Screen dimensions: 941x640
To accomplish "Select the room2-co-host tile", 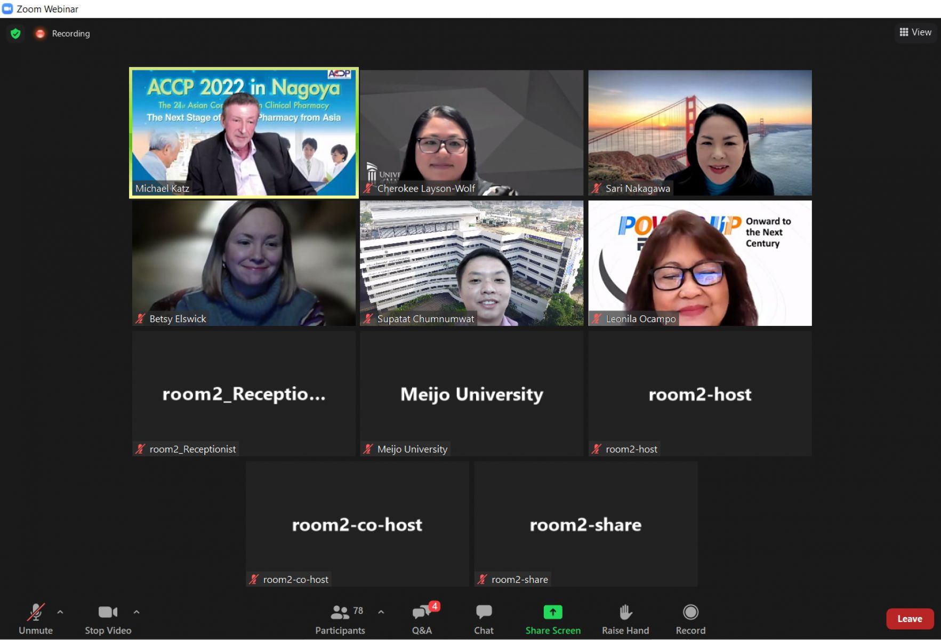I will pos(358,524).
